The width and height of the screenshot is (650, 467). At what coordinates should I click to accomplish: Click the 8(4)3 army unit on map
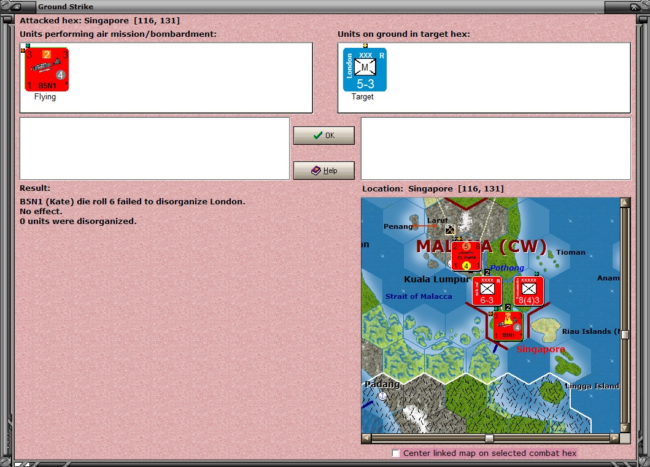(528, 291)
